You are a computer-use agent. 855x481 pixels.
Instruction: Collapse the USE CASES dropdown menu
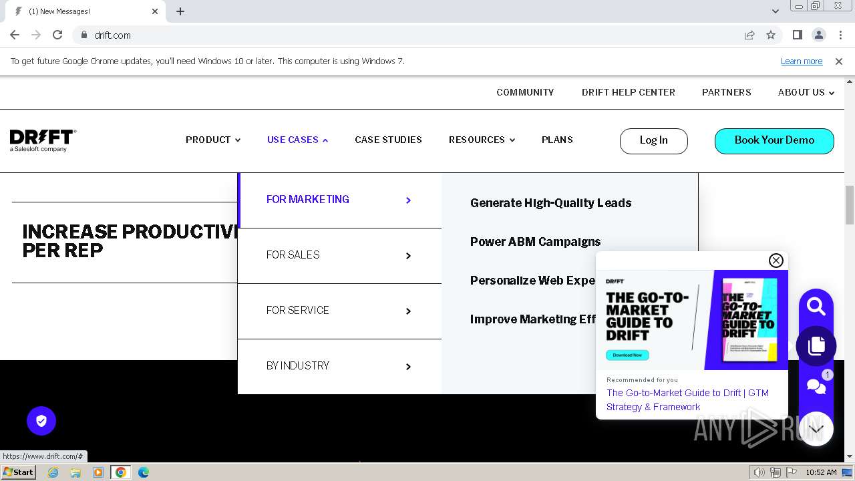pyautogui.click(x=297, y=140)
